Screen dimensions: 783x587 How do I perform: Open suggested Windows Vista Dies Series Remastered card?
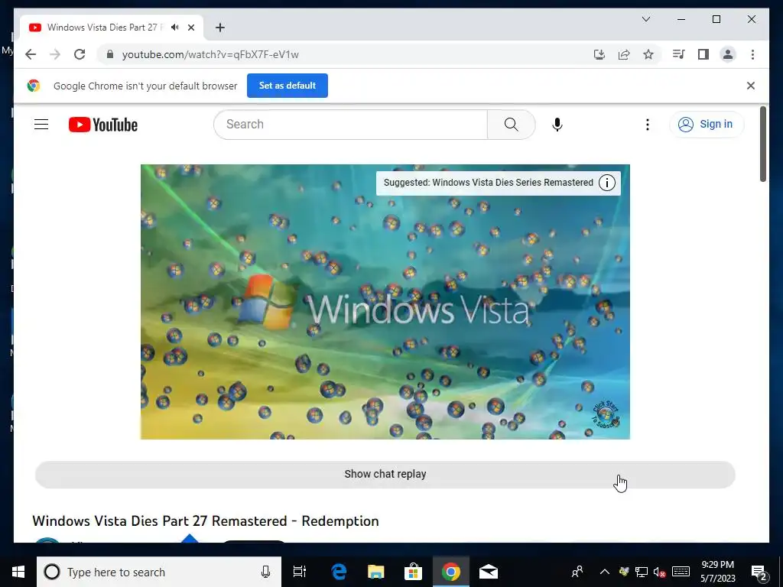(x=488, y=183)
